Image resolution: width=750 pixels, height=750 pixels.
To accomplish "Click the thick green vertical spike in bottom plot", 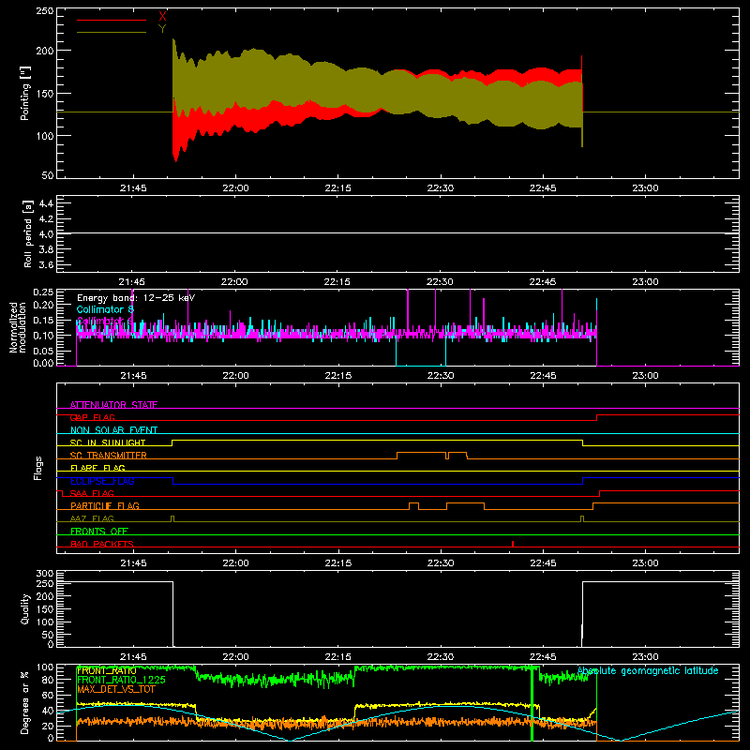I will [532, 703].
